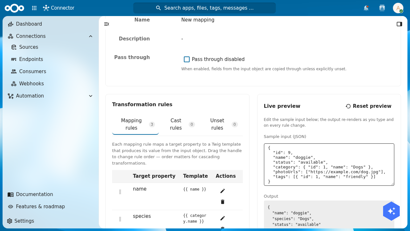Screen dimensions: 410x231
Task: Click the Dashboard icon in sidebar
Action: [11, 24]
